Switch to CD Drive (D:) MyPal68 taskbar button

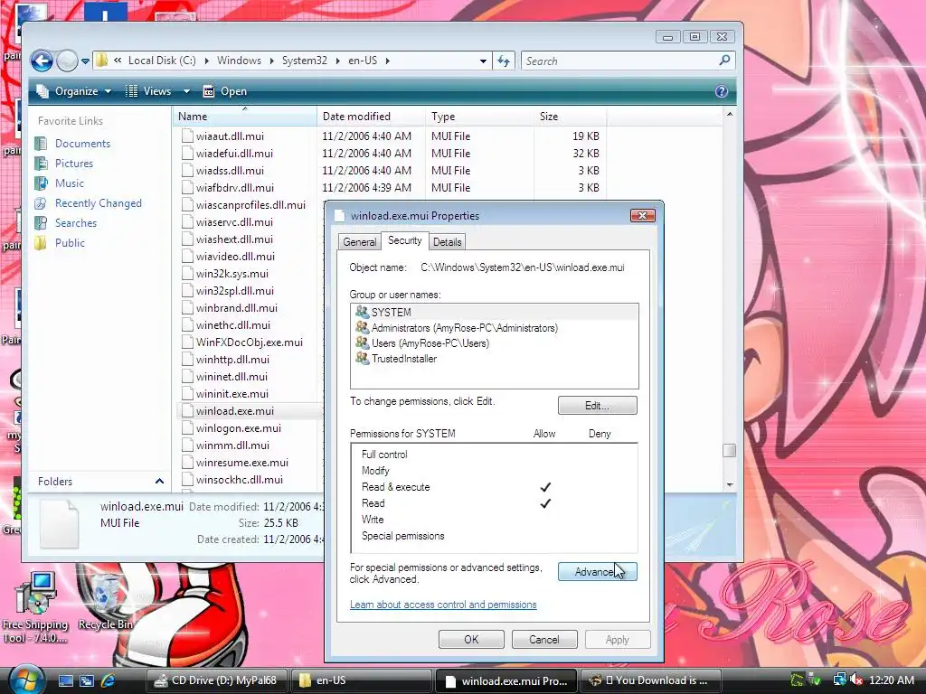[216, 680]
